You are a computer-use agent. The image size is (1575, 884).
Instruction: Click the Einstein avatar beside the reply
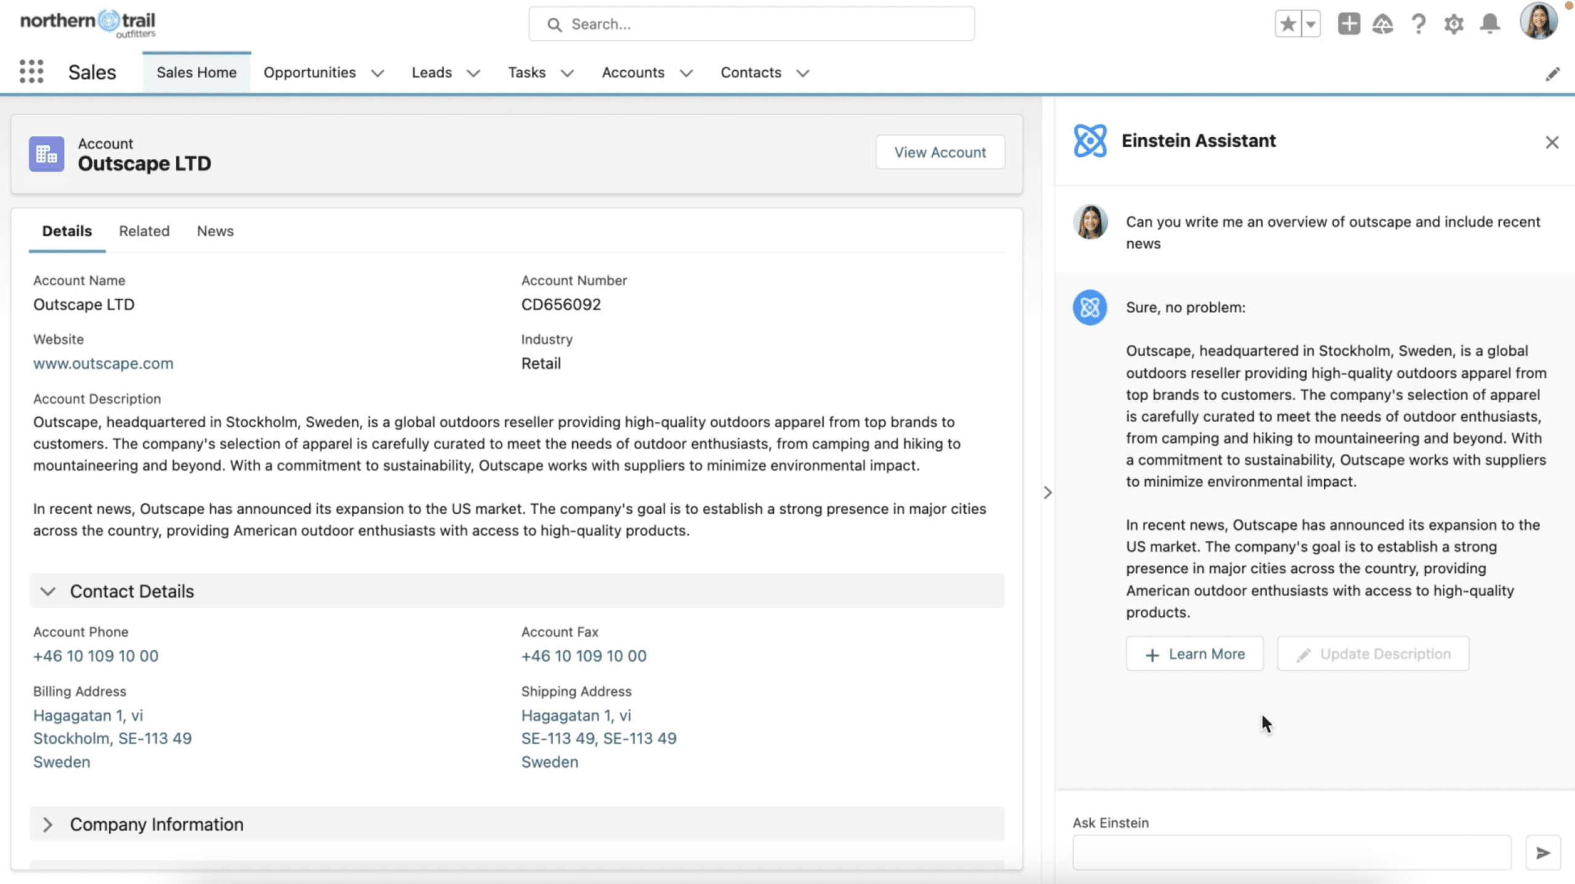pos(1090,307)
